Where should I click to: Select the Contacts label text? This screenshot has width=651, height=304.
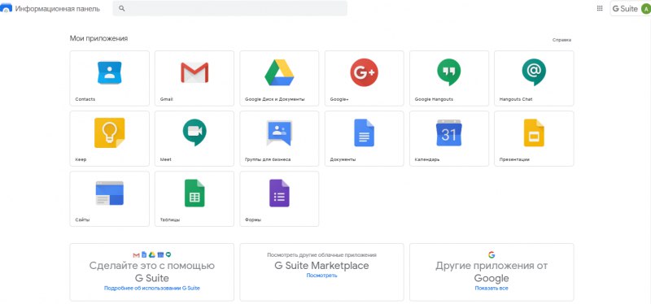point(85,99)
